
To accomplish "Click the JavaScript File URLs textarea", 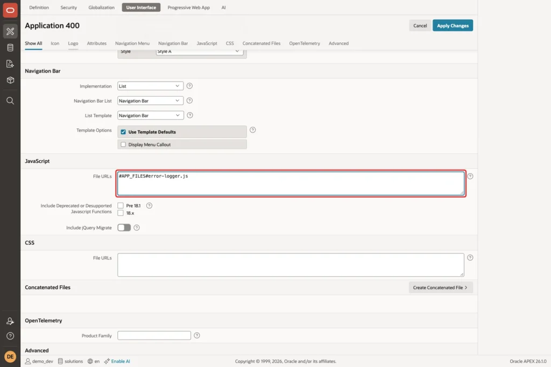I will [x=291, y=184].
